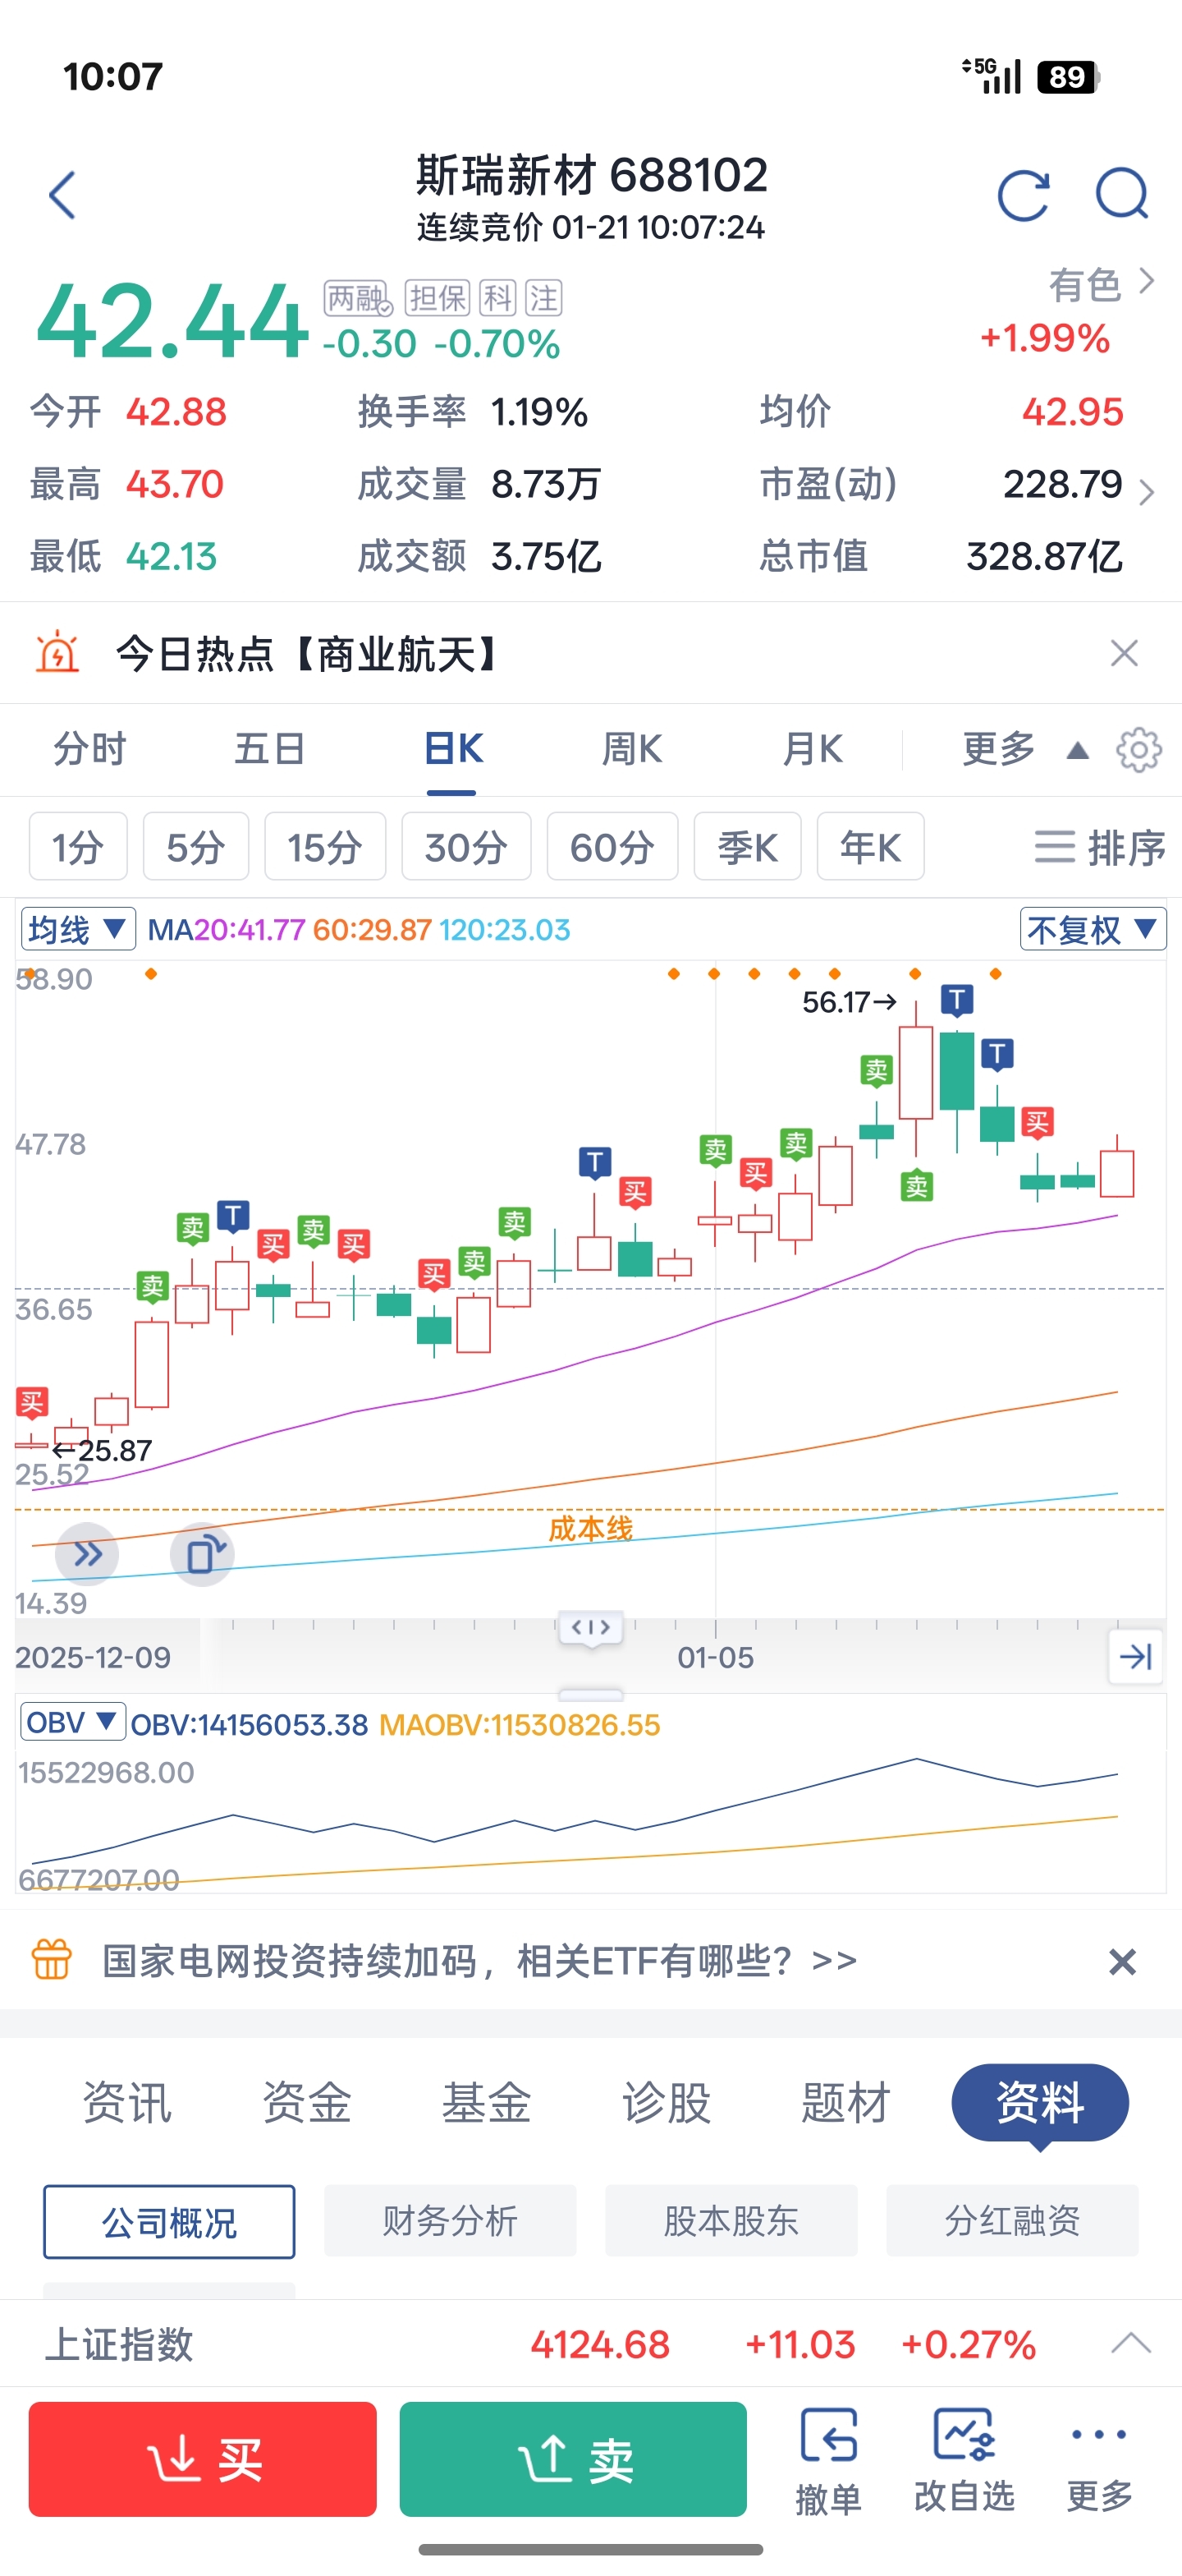1182x2576 pixels.
Task: Select the 60分 period chip
Action: (x=612, y=847)
